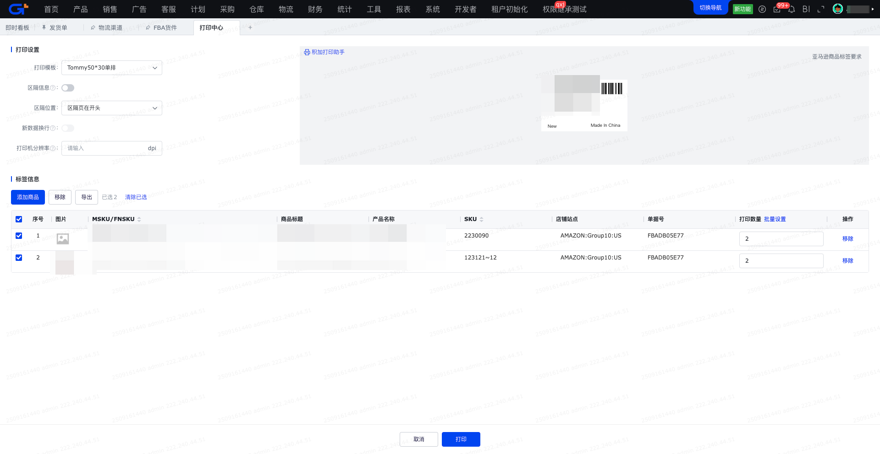Click 移除 link for SKU 2230090 row
The image size is (880, 454).
pyautogui.click(x=848, y=239)
